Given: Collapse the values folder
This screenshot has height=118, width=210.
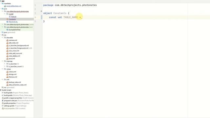Looking at the screenshot, I should coord(2,69).
